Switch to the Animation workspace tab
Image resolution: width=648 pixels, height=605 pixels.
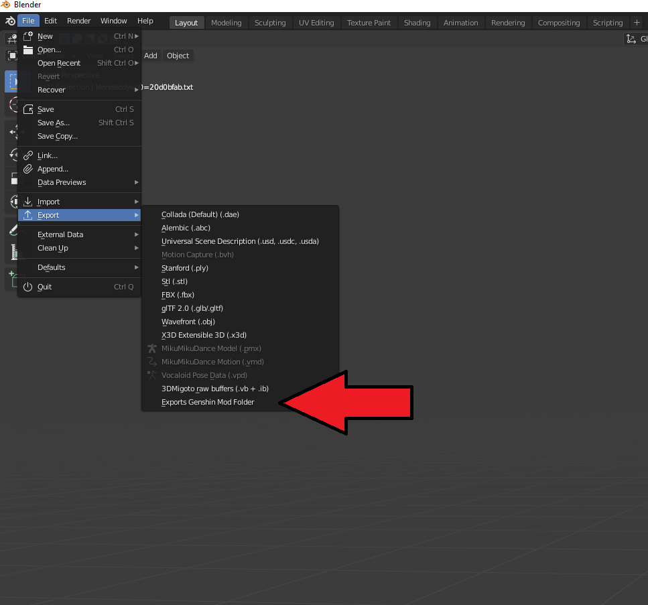(x=460, y=23)
